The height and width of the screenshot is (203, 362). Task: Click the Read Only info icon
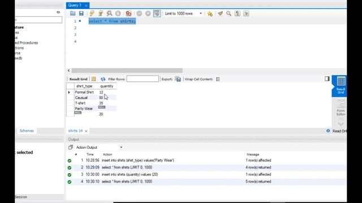[328, 131]
